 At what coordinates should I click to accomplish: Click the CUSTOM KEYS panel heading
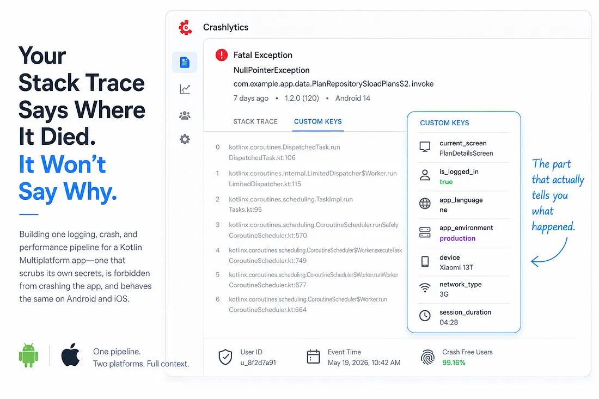(444, 123)
